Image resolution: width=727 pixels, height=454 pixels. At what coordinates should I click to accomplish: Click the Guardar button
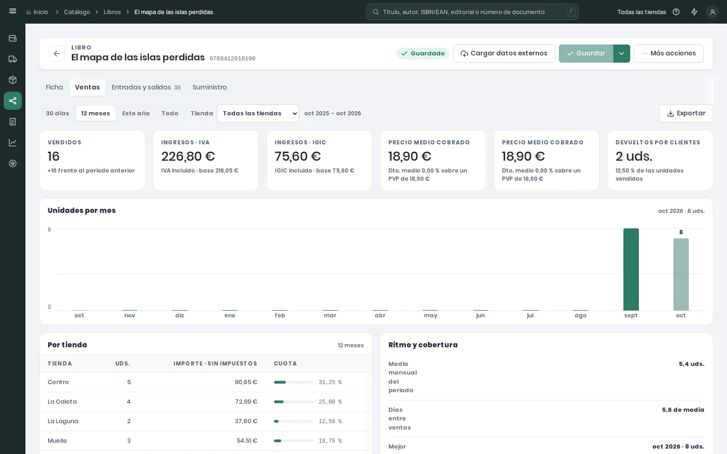tap(586, 54)
